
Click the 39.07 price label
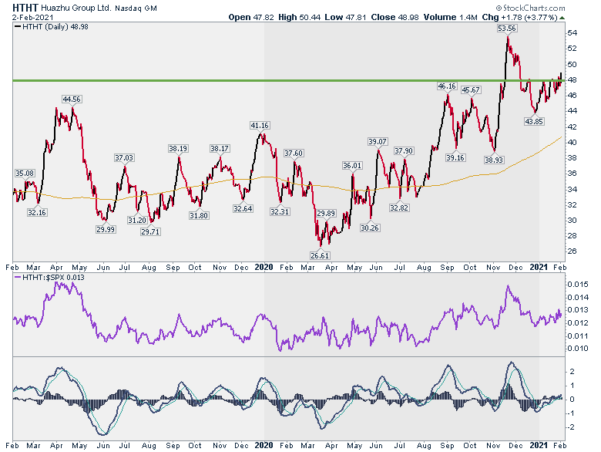pyautogui.click(x=377, y=142)
